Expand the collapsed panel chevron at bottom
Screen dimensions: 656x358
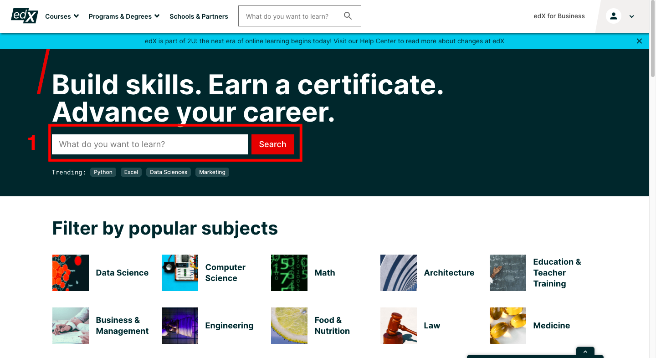click(585, 352)
